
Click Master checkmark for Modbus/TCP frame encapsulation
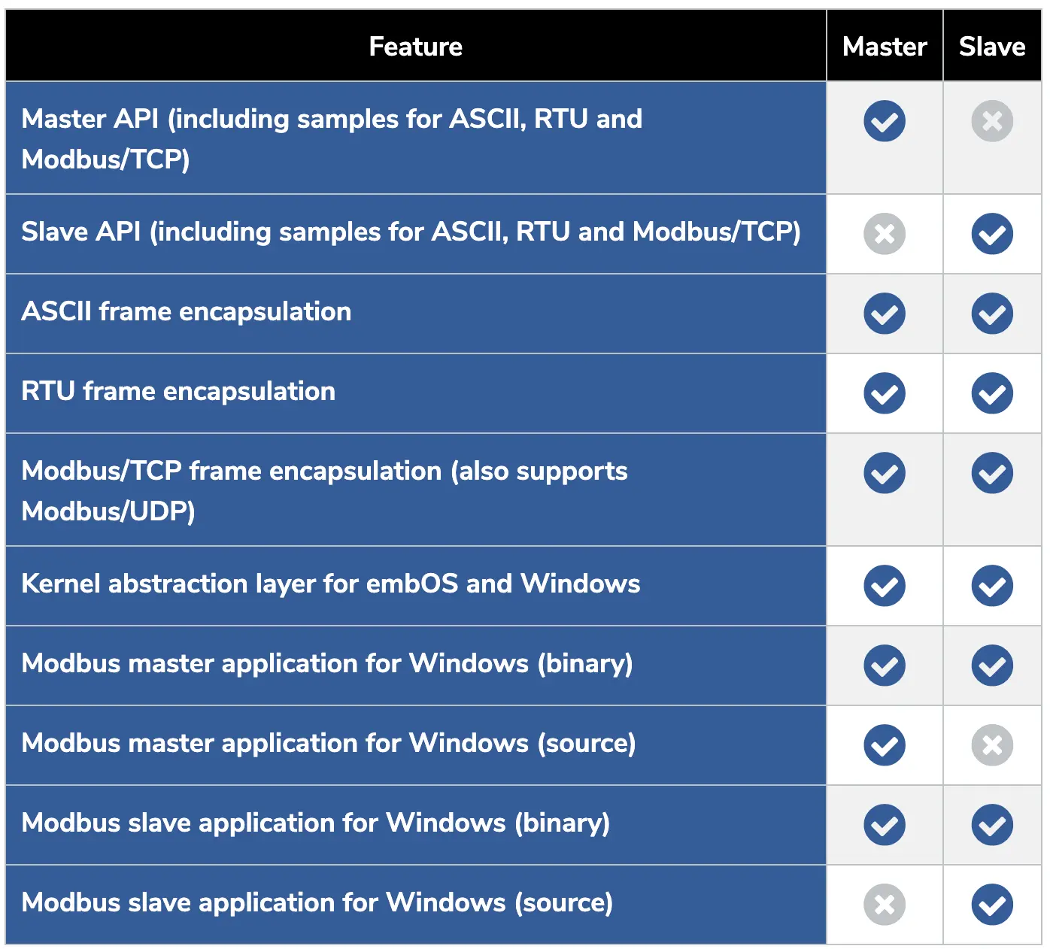point(884,473)
